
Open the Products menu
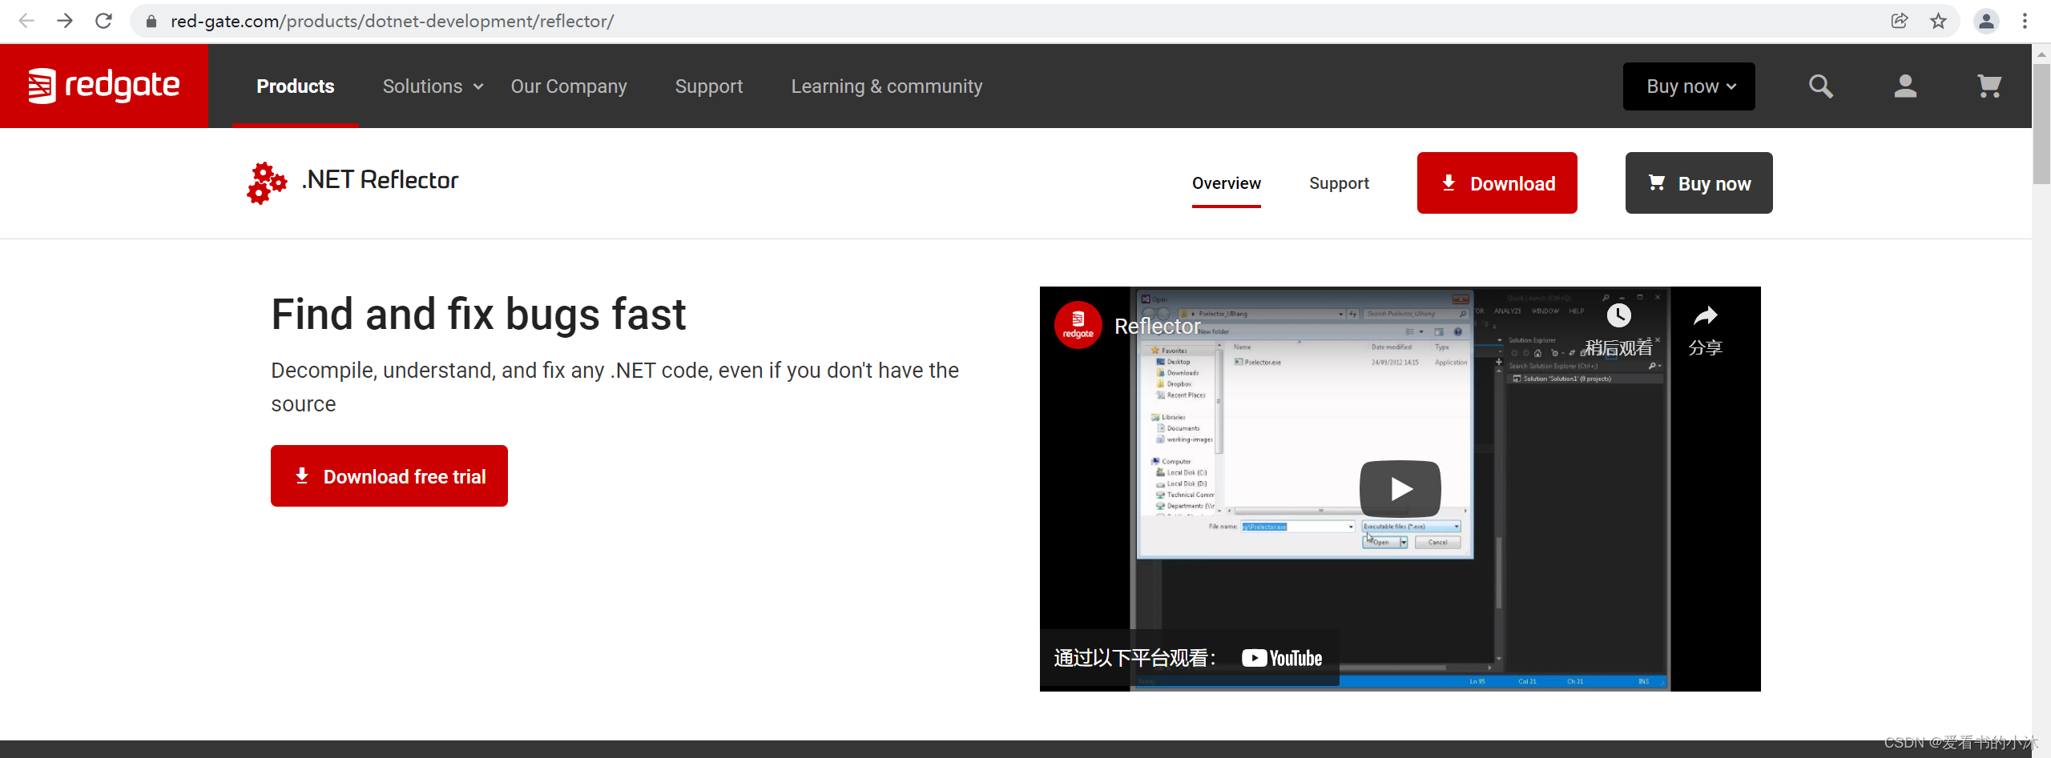point(295,86)
